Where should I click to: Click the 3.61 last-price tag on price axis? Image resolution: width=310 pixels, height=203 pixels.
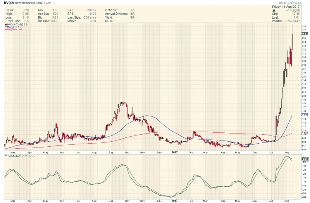coord(305,34)
